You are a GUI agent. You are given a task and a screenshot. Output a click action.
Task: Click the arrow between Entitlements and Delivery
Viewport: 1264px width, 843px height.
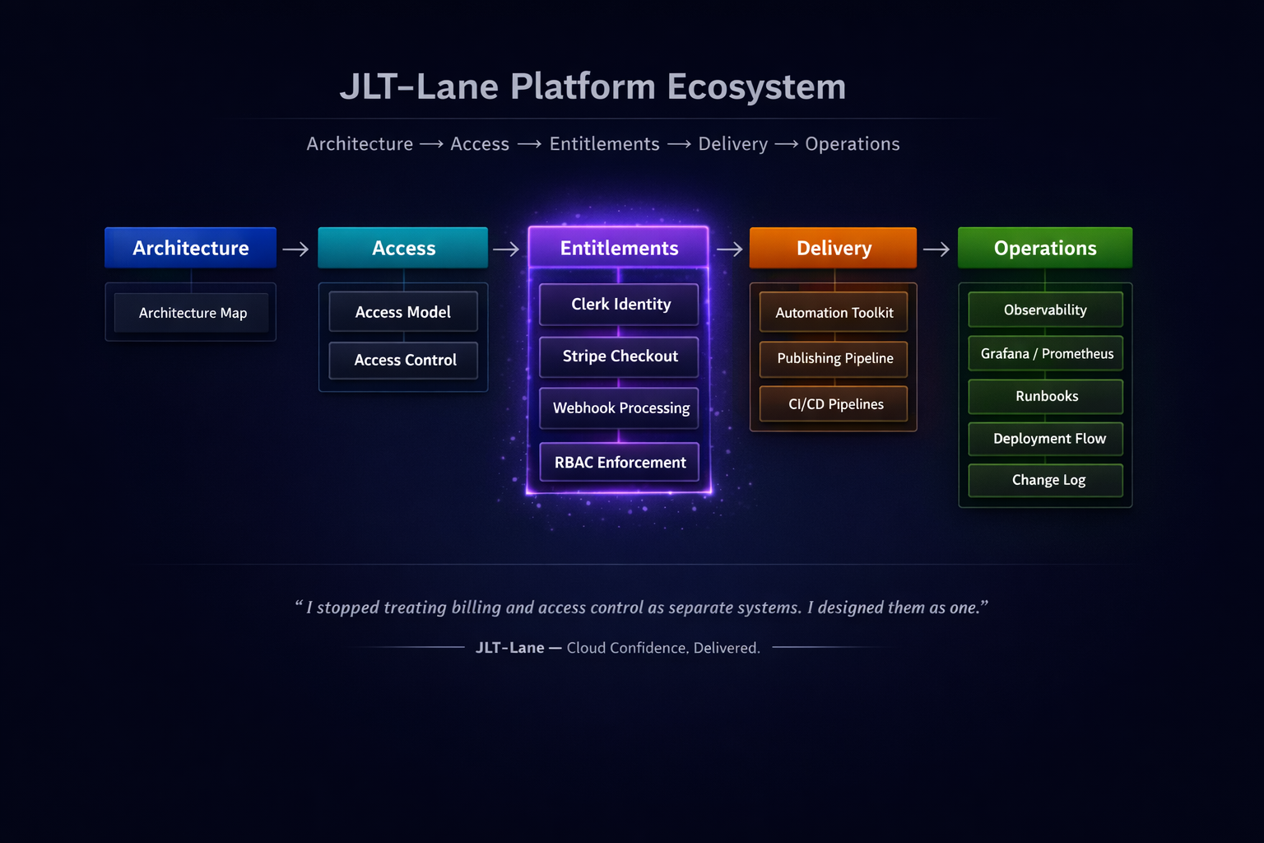729,248
